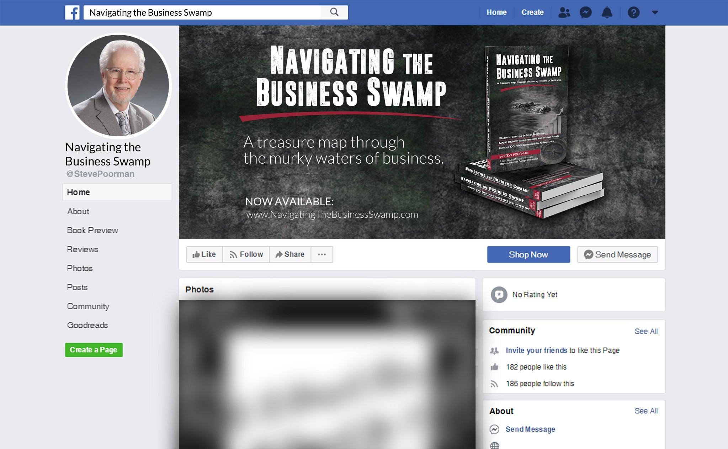Click the No Rating Yet star icon

[x=499, y=295]
